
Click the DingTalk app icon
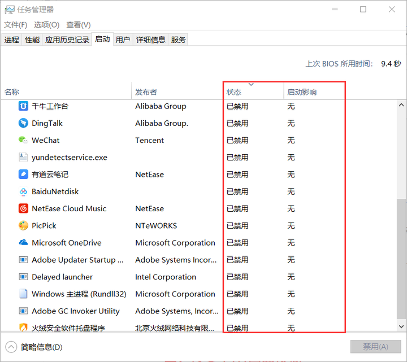[x=23, y=123]
